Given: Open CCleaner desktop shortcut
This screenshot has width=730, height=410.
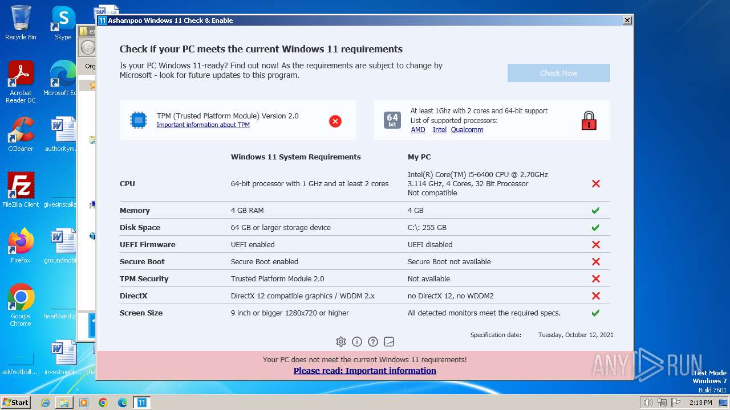Looking at the screenshot, I should [21, 134].
